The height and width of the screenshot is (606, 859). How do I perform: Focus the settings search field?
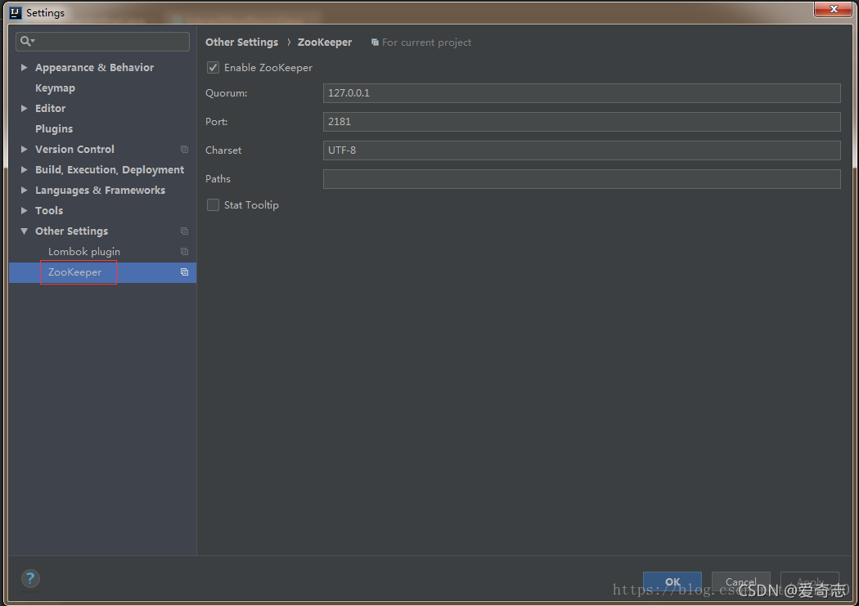click(x=103, y=41)
